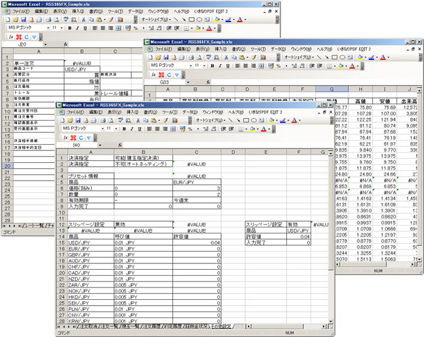Click the last-sheet tab arrow in the front I40 window
Viewport: 424px width, 337px height.
click(x=74, y=327)
